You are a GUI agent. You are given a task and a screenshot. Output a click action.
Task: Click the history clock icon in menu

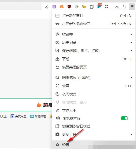pyautogui.click(x=58, y=42)
